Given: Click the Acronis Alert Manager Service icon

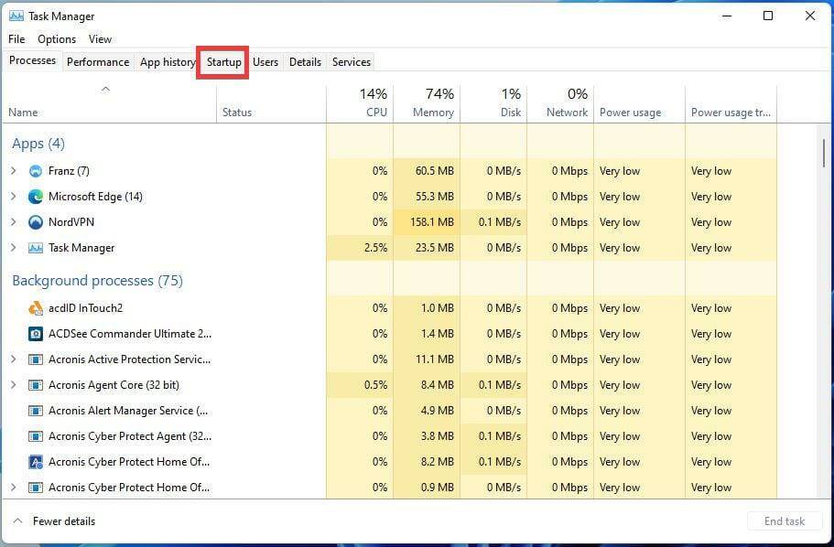Looking at the screenshot, I should tap(35, 411).
